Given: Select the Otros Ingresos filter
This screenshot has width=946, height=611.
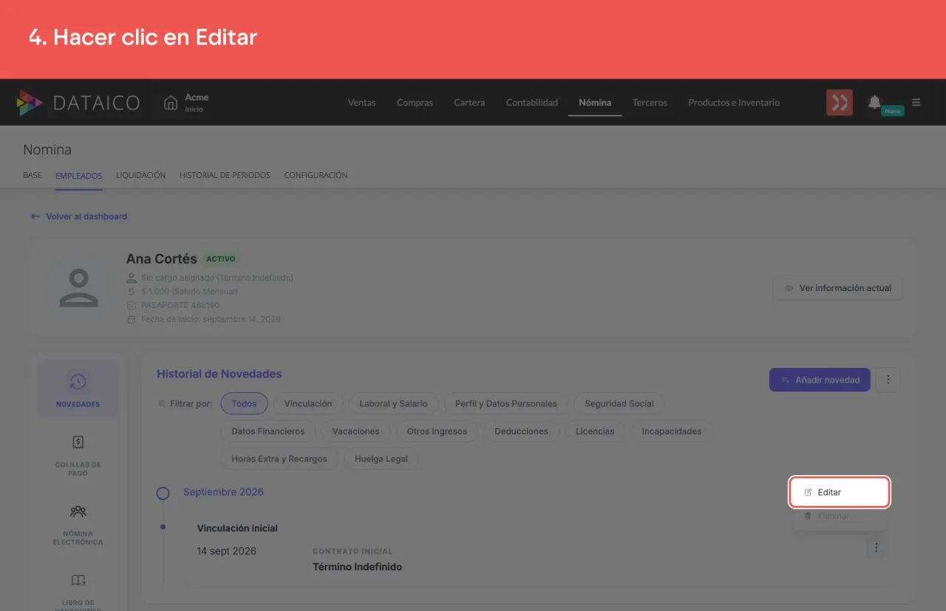Looking at the screenshot, I should coord(437,431).
